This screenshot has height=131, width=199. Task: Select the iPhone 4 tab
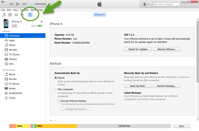99,15
